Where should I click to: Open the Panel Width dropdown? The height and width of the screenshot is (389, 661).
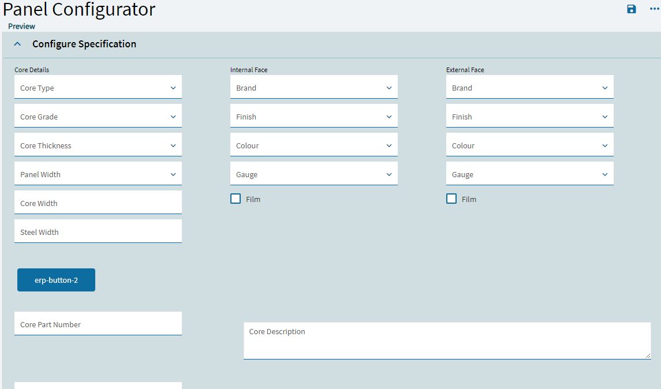(x=98, y=174)
